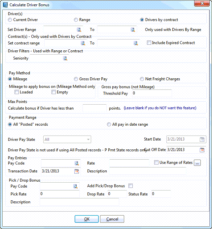The height and width of the screenshot is (229, 212).
Task: Click the OK button
Action: coord(87,219)
